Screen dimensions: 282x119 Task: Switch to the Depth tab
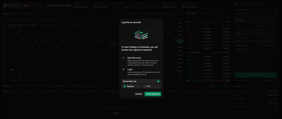click(14, 14)
